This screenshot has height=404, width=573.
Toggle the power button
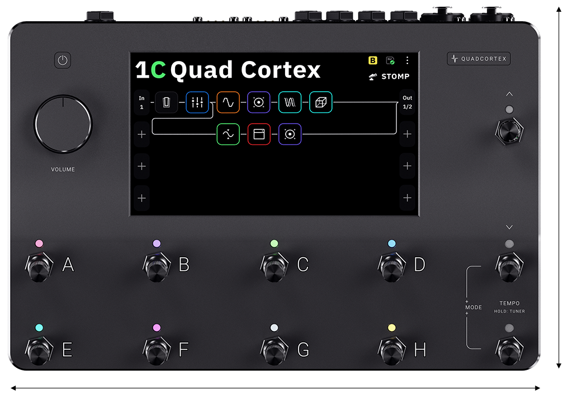point(63,60)
